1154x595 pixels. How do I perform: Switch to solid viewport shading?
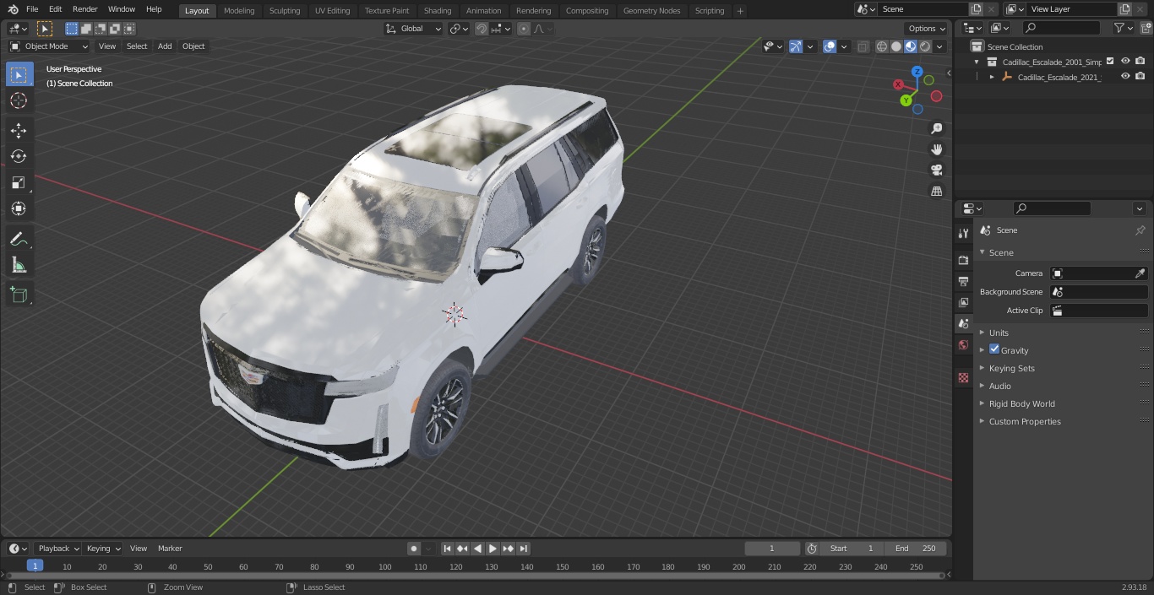tap(896, 46)
